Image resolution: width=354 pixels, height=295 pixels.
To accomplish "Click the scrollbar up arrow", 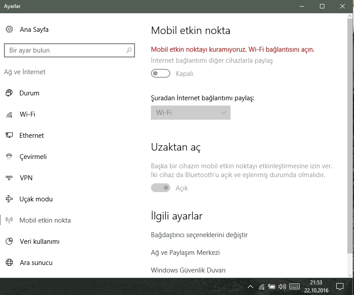I will (x=350, y=16).
